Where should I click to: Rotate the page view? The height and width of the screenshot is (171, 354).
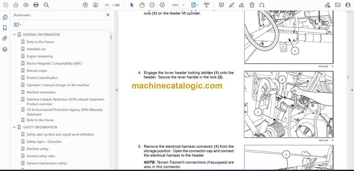262,5
